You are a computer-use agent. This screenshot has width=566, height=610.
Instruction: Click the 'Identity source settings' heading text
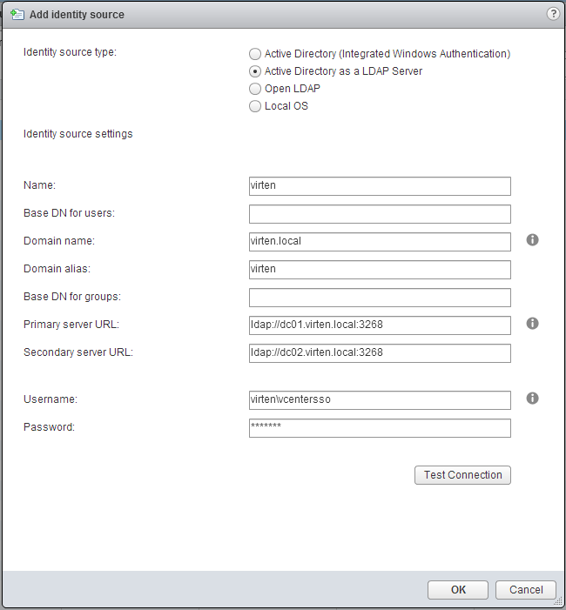(x=77, y=134)
